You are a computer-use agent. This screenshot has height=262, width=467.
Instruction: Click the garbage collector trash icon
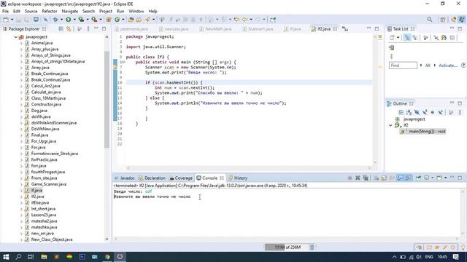coord(312,247)
